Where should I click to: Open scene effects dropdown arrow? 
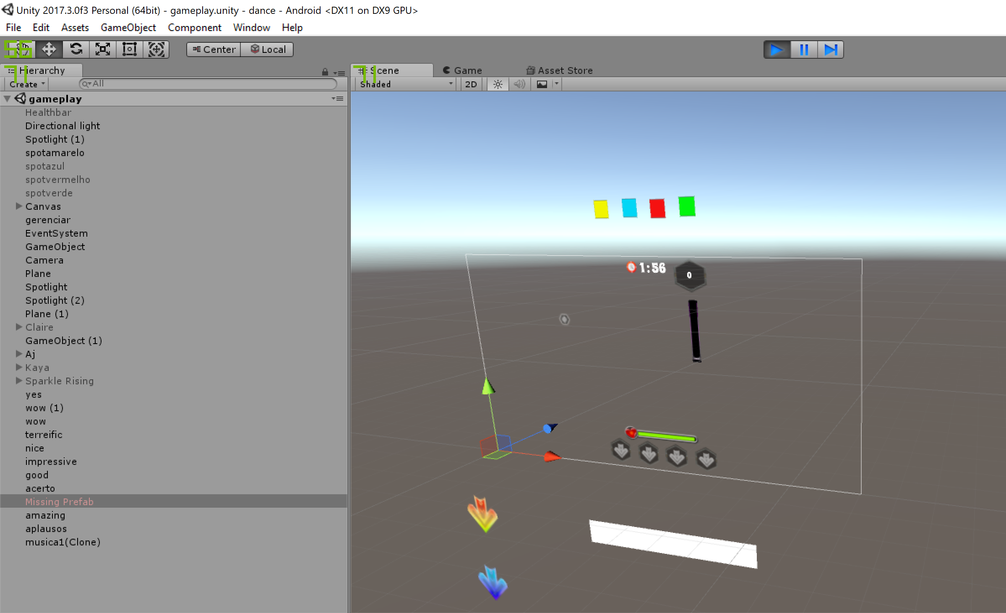click(x=557, y=84)
